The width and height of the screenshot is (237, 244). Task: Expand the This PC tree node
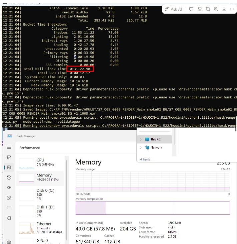coord(141,139)
